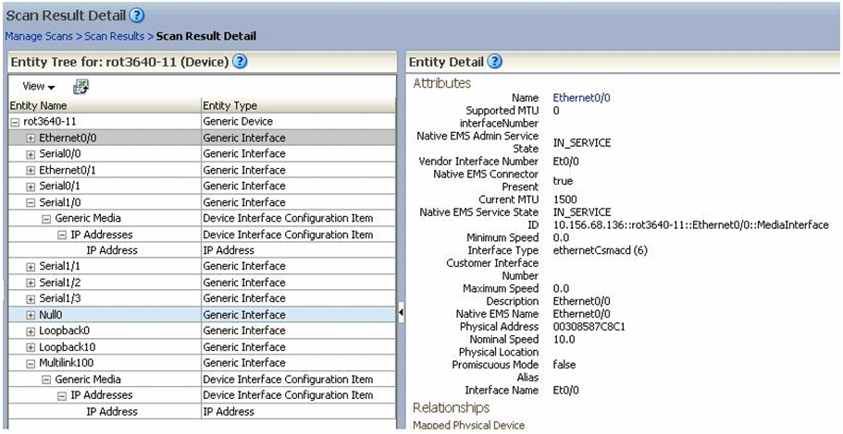
Task: Click the Entity Type column header
Action: pos(230,106)
